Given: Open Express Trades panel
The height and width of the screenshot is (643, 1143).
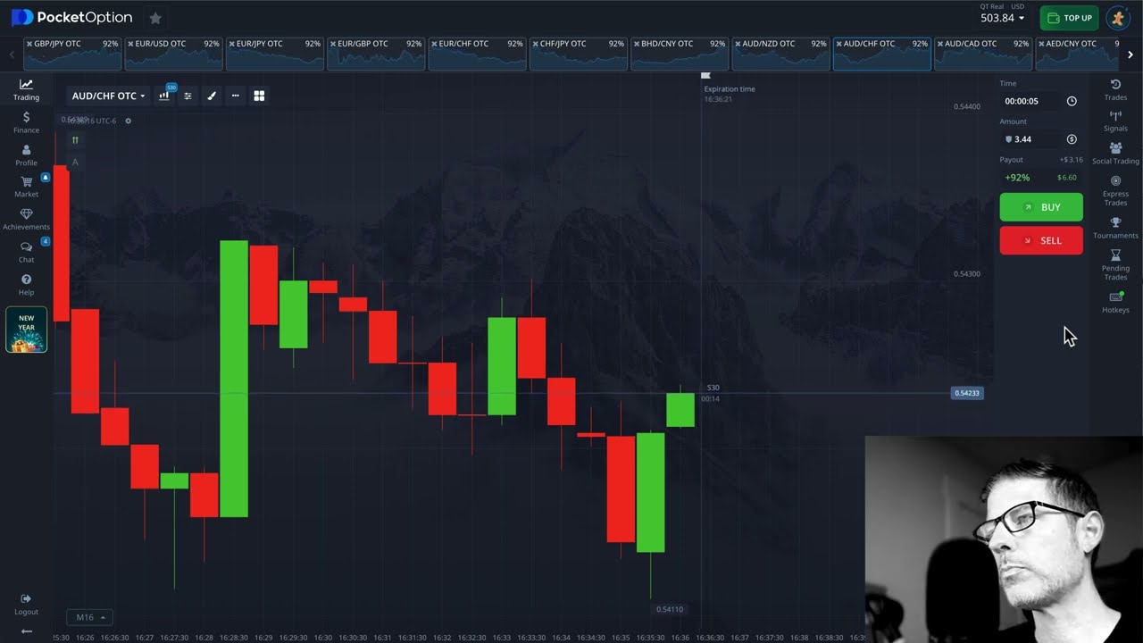Looking at the screenshot, I should coord(1115,190).
